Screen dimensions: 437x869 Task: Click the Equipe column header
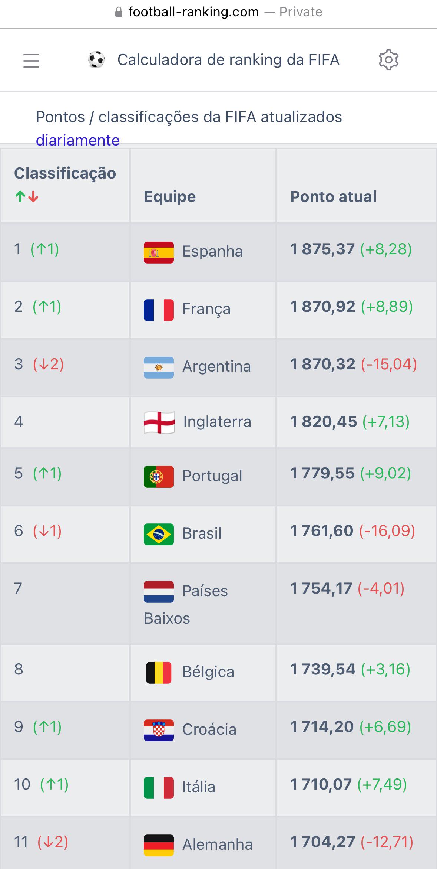[x=169, y=196]
